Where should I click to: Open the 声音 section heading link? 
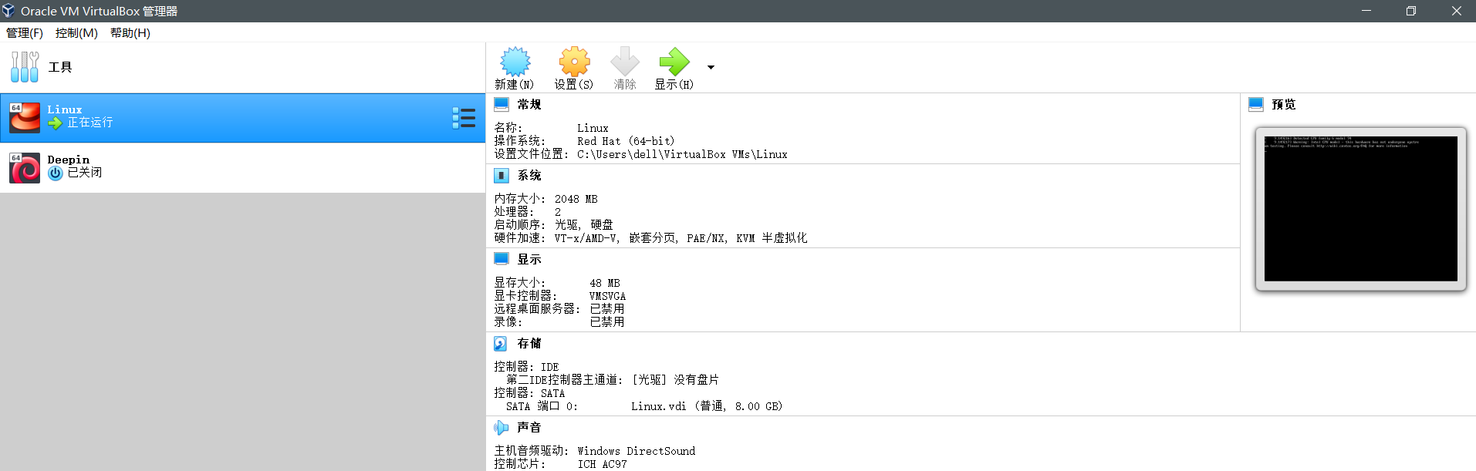(x=529, y=427)
